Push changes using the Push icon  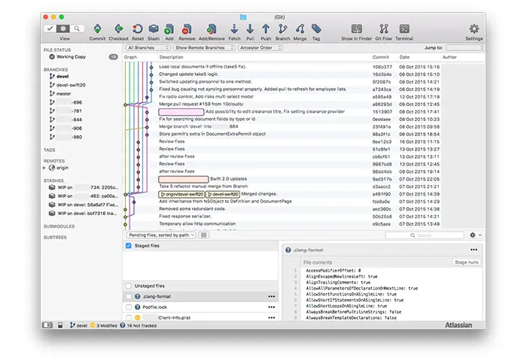[x=267, y=29]
